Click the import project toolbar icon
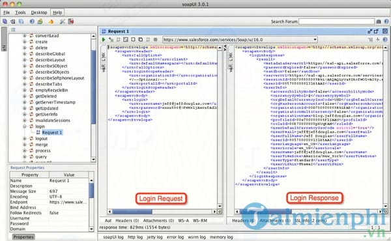This screenshot has width=391, height=241. pos(13,21)
